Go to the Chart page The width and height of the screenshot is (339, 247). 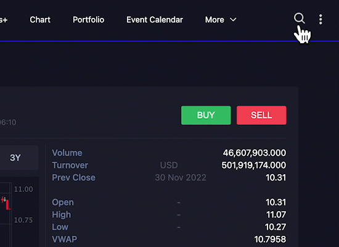40,20
